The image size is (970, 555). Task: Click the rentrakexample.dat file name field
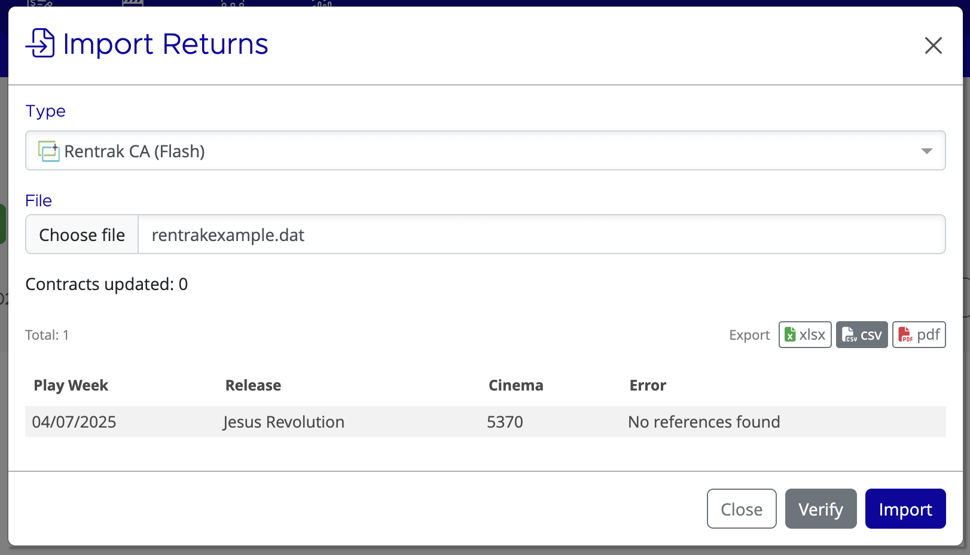pyautogui.click(x=227, y=234)
